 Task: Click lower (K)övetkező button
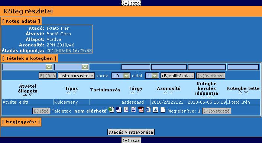pyautogui.click(x=217, y=111)
